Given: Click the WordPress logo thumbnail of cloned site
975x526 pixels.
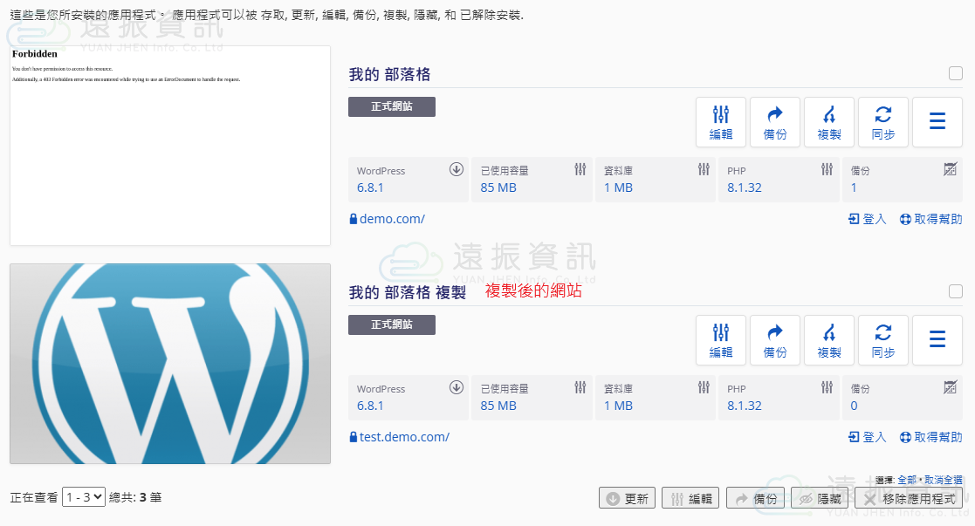Looking at the screenshot, I should click(x=170, y=364).
